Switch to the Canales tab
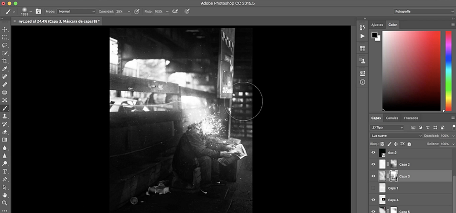This screenshot has height=213, width=456. pyautogui.click(x=391, y=118)
